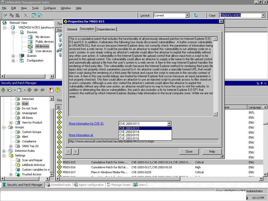
Task: Collapse the Groups tree node
Action: point(4,127)
